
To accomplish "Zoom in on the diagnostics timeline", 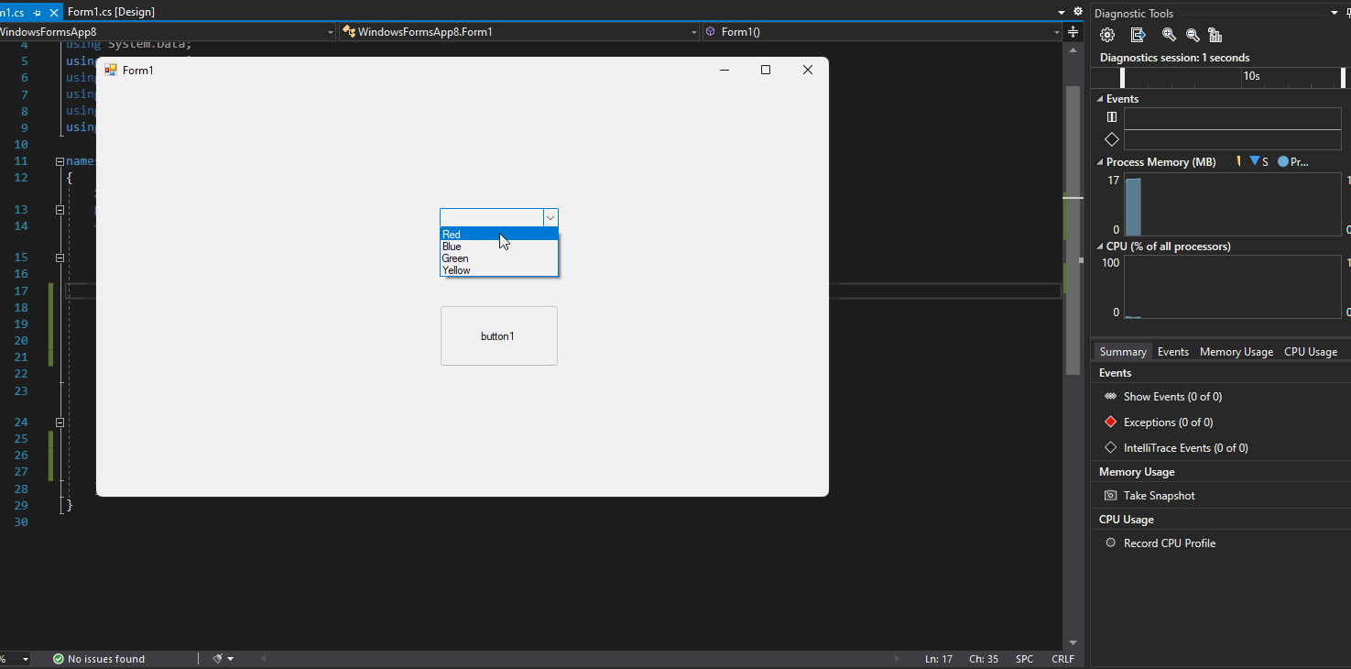I will [1169, 35].
